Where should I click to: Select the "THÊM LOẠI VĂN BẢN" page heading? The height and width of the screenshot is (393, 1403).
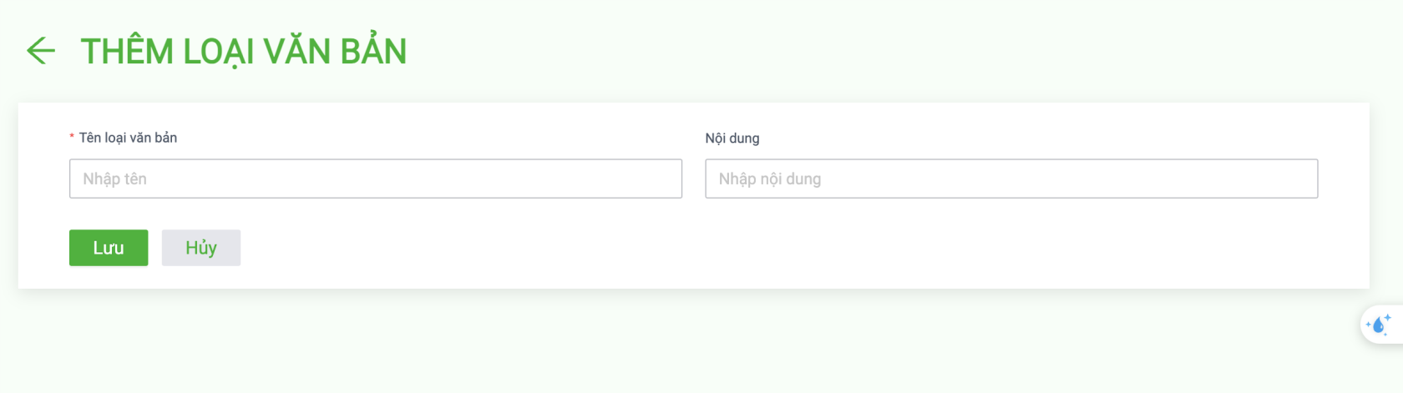point(244,51)
